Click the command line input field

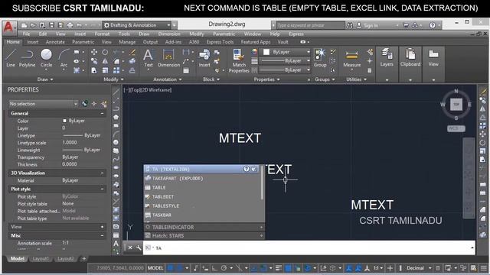(309, 247)
